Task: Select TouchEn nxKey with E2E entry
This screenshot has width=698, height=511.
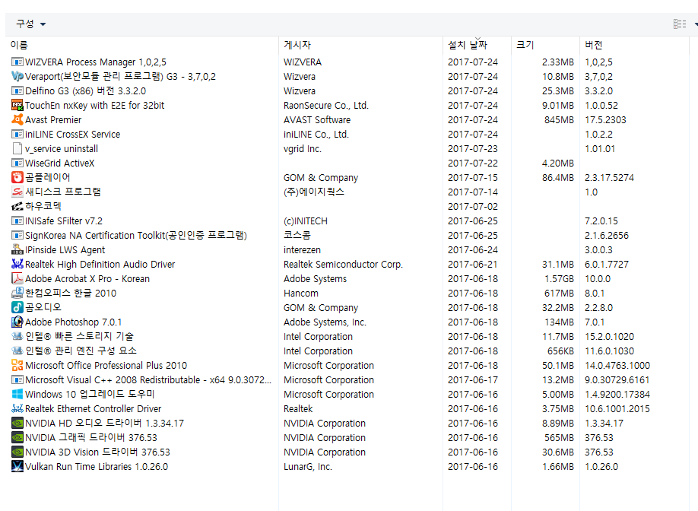Action: click(94, 105)
